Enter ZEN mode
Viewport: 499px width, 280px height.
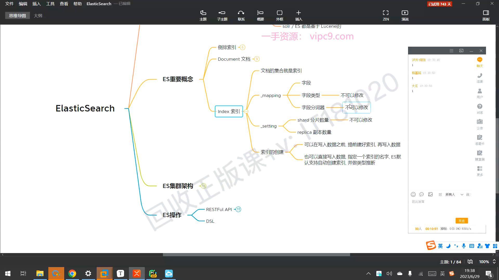[x=386, y=15]
